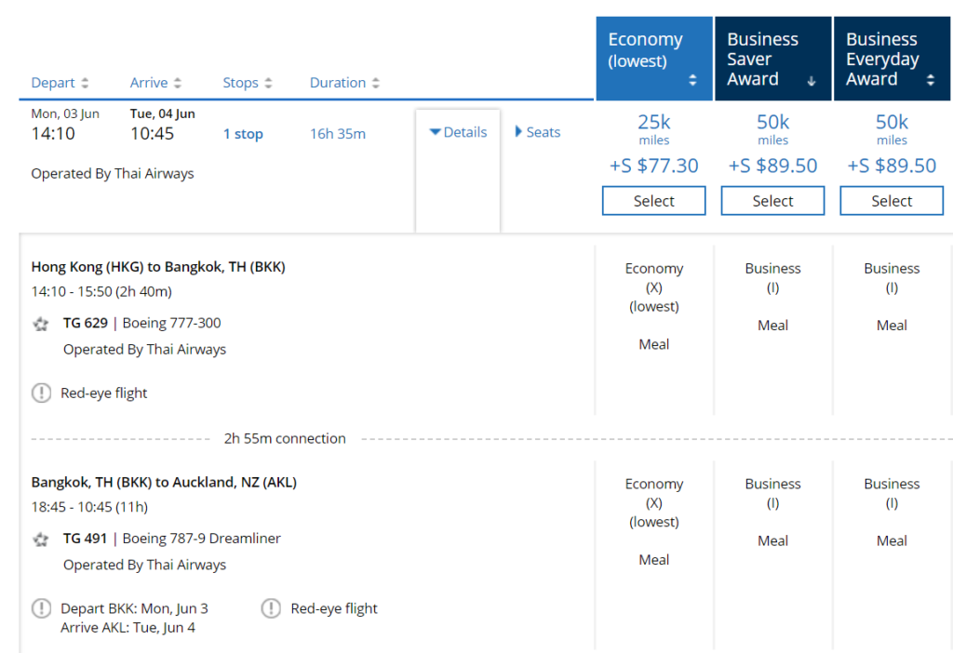The width and height of the screenshot is (953, 653).
Task: Click the 2h 55m connection label
Action: click(x=285, y=438)
